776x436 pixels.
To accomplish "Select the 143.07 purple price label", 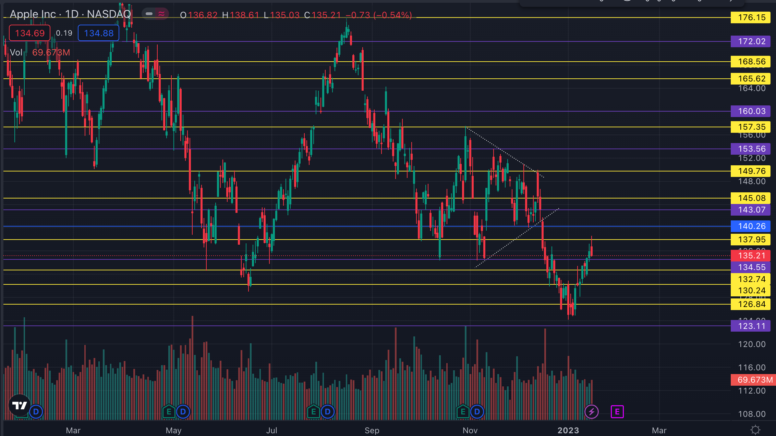I will [x=751, y=210].
